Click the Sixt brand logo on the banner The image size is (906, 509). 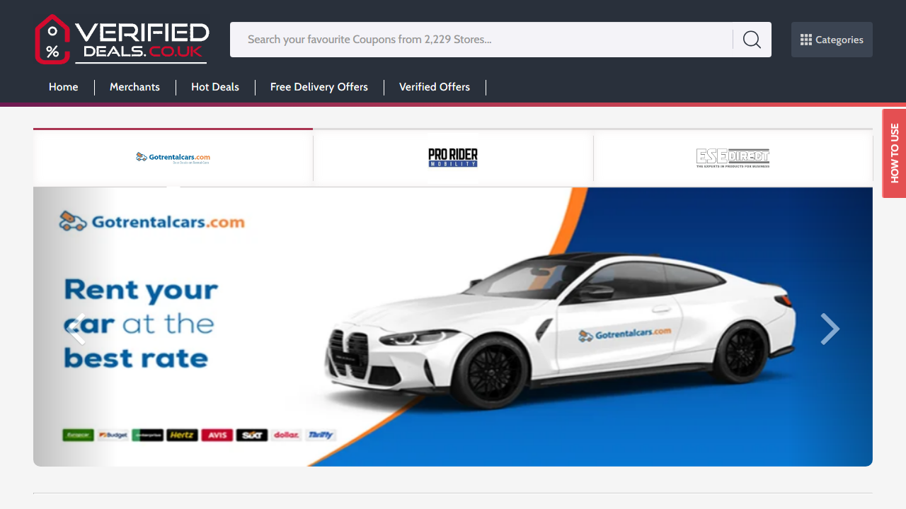click(251, 435)
